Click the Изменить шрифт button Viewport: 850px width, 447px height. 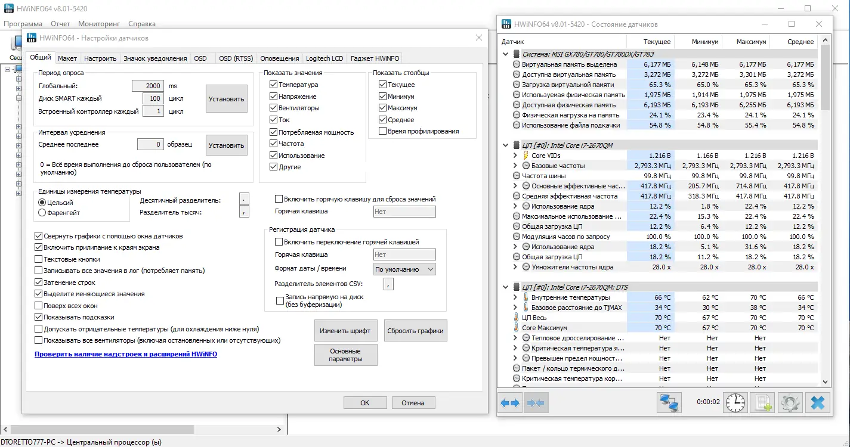pyautogui.click(x=346, y=331)
